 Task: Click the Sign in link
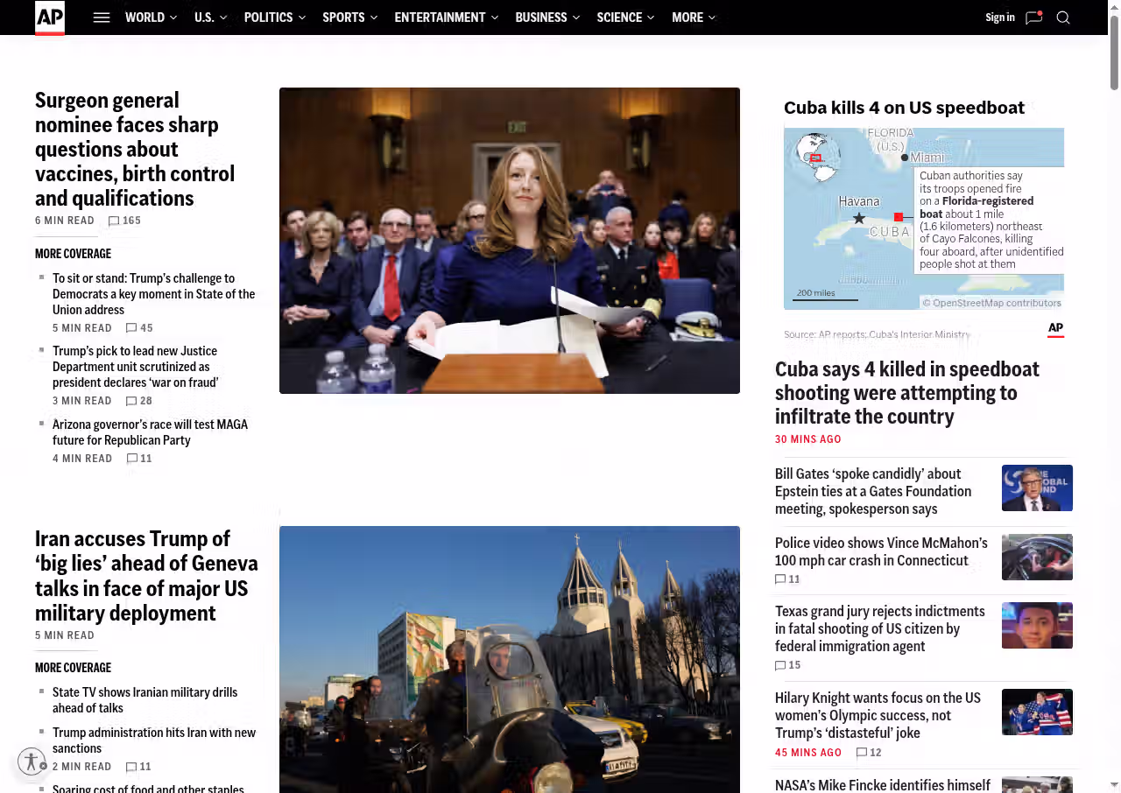(x=999, y=18)
